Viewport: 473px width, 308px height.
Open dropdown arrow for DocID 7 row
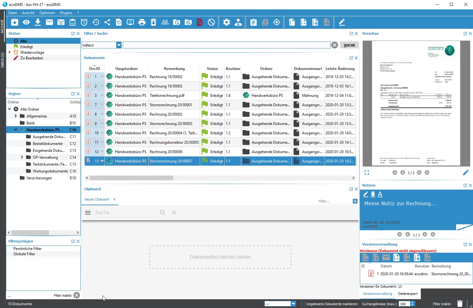pos(102,105)
